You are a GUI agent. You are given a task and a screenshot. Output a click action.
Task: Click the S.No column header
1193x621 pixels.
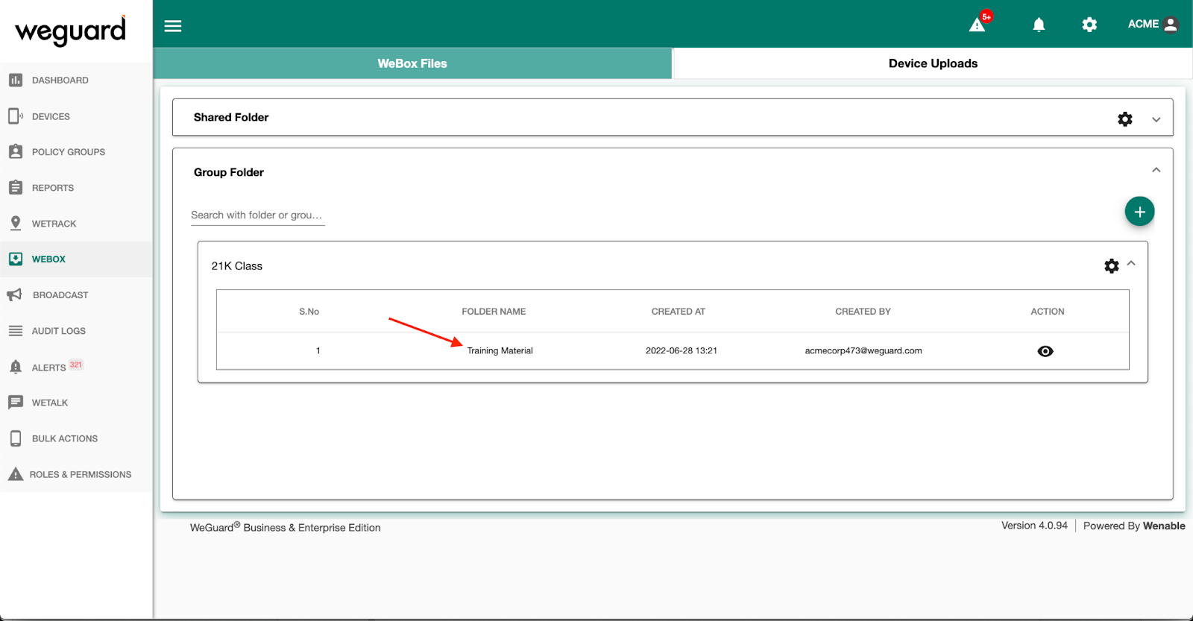[309, 312]
